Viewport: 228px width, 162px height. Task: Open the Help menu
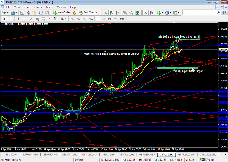(73, 7)
